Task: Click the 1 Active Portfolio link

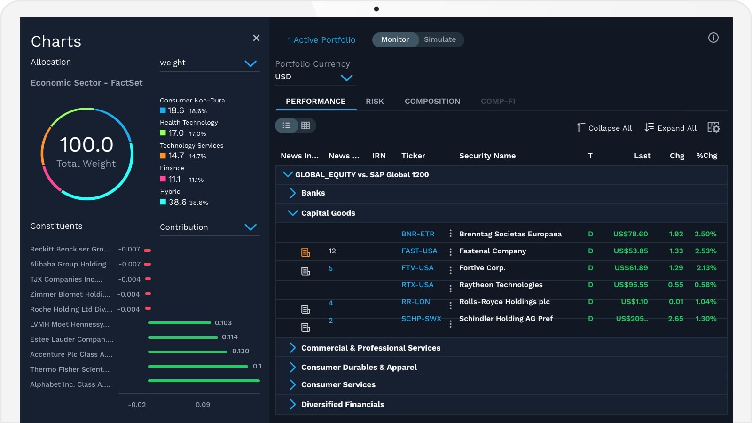Action: pos(321,40)
